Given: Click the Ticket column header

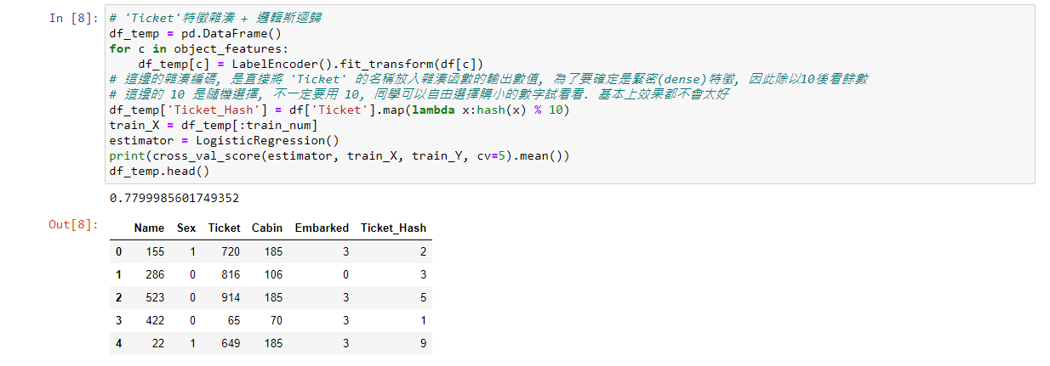Looking at the screenshot, I should [224, 228].
